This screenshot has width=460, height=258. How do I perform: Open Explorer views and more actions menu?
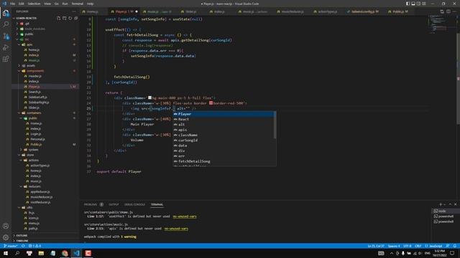74,11
